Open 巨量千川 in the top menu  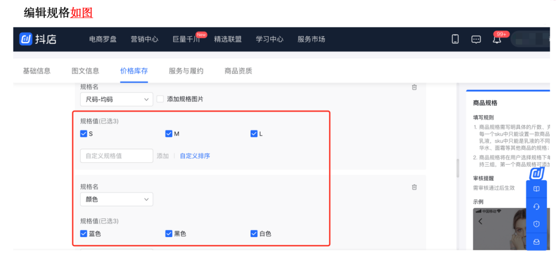[186, 39]
